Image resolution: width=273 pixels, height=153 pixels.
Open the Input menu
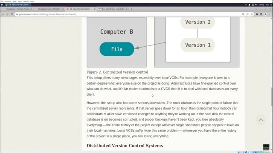[x=20, y=2]
